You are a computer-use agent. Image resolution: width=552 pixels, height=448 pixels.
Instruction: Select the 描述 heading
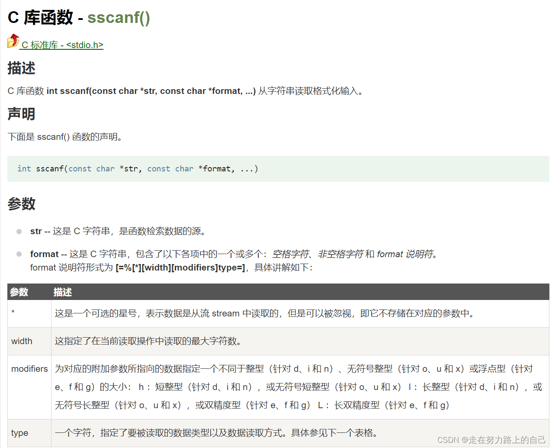pos(21,68)
